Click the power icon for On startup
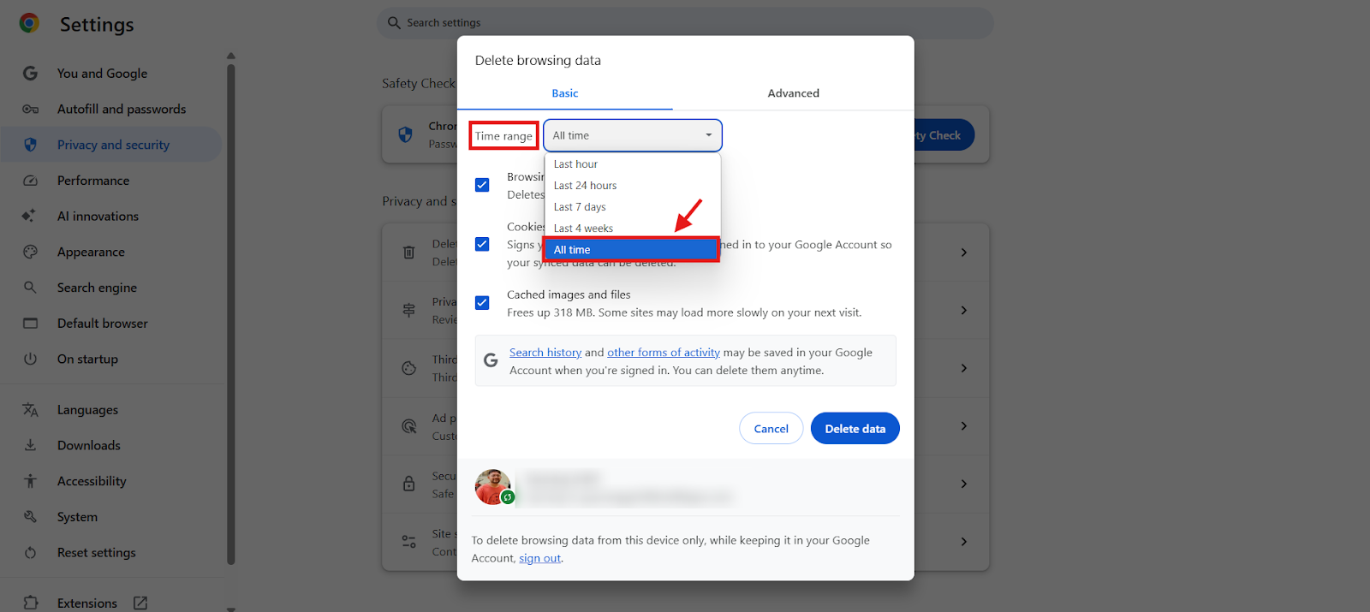Screen dimensions: 1370x612 [x=30, y=359]
